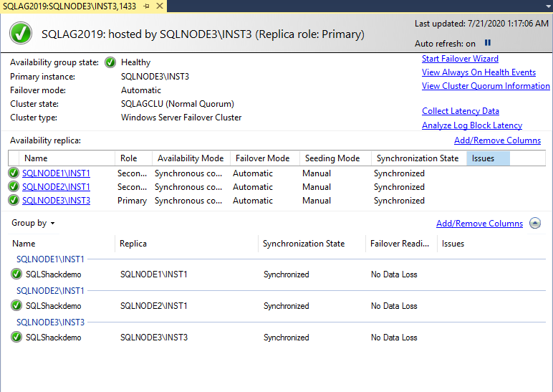Click availability group state Healthy icon
This screenshot has height=392, width=553.
(110, 62)
